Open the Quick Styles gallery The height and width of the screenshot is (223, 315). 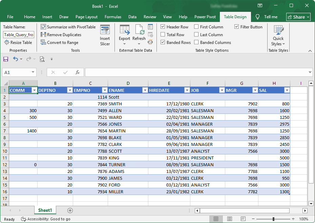278,36
